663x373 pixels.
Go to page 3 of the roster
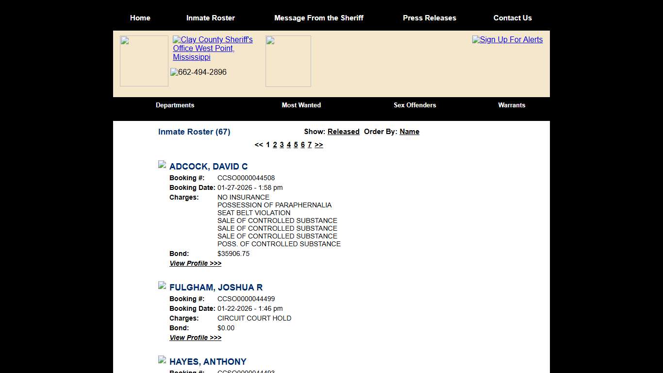point(282,145)
